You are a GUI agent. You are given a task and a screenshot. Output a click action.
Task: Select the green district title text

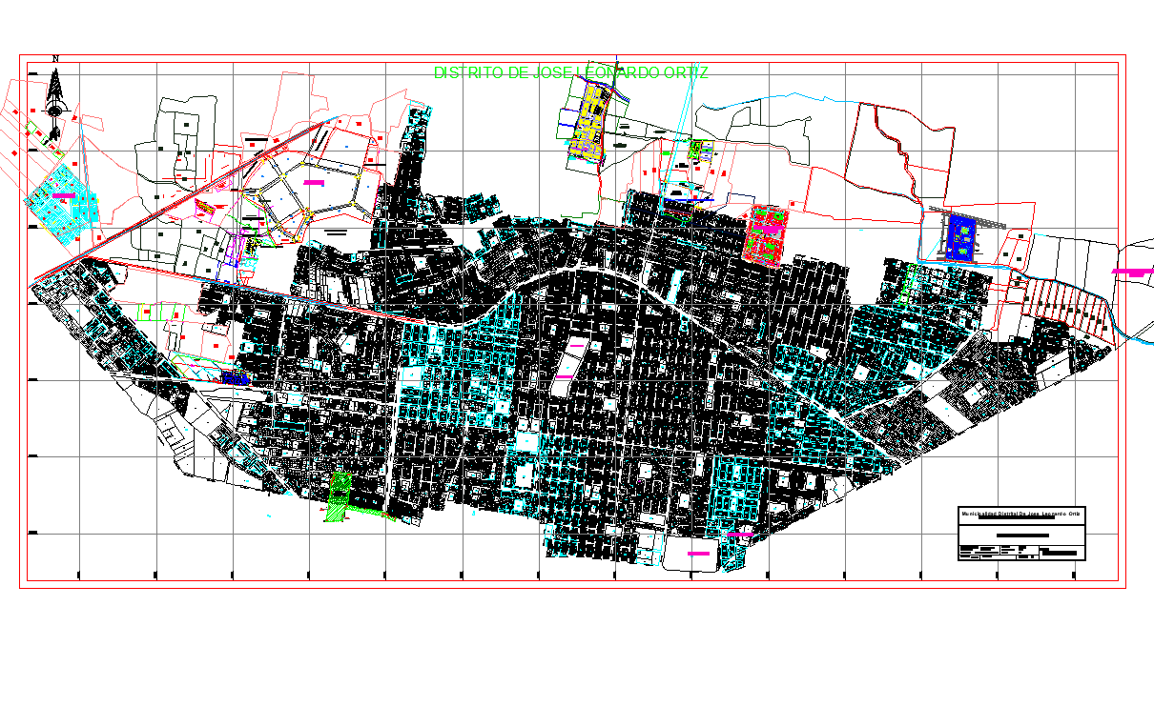(570, 72)
